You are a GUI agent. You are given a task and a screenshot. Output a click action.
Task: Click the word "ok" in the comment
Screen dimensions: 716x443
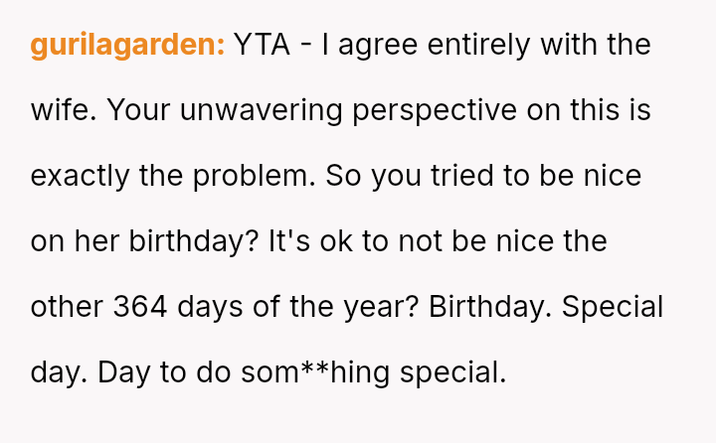[335, 241]
